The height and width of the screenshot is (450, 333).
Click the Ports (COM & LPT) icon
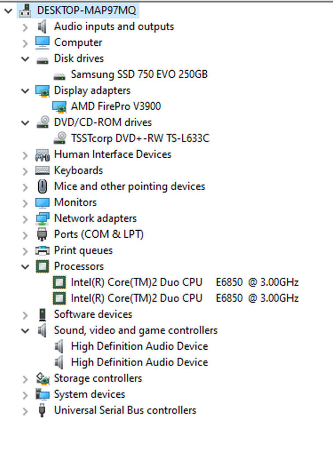tap(42, 234)
